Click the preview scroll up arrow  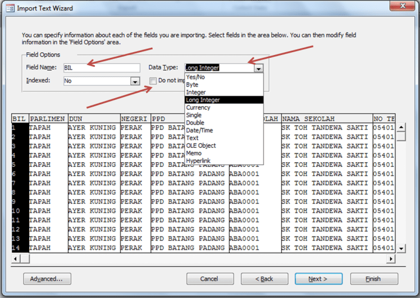click(x=401, y=127)
